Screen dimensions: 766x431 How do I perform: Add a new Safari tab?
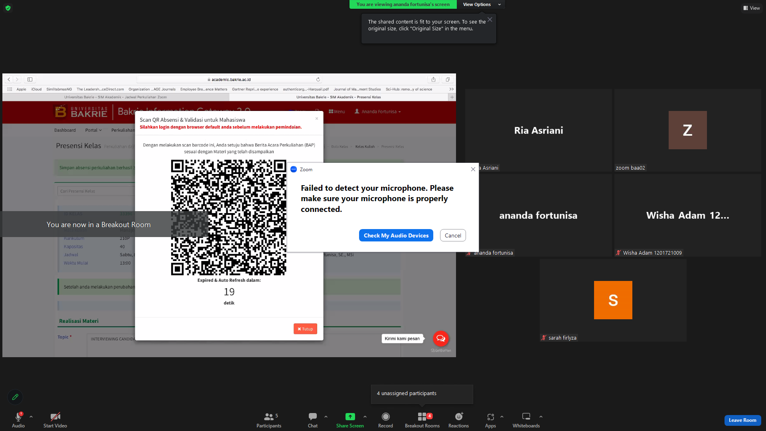452,97
